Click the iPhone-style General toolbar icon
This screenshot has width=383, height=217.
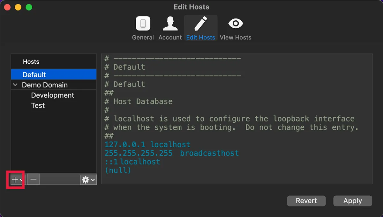pyautogui.click(x=143, y=23)
